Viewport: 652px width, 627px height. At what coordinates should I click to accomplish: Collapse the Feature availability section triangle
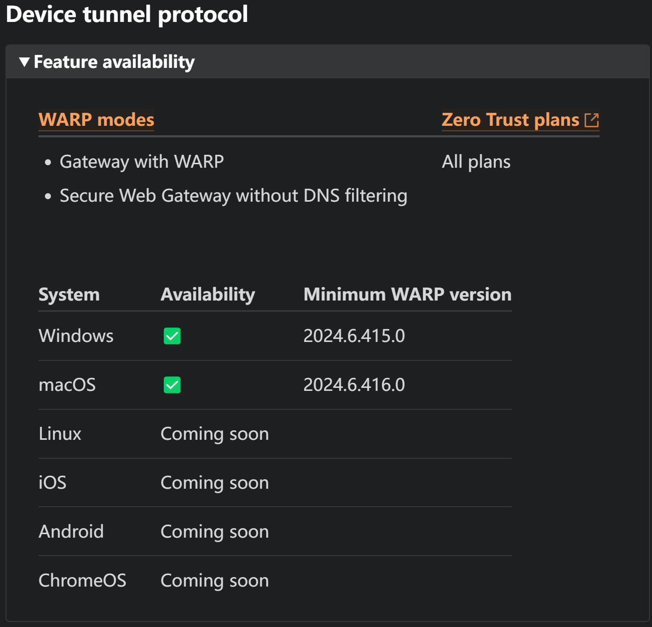24,62
